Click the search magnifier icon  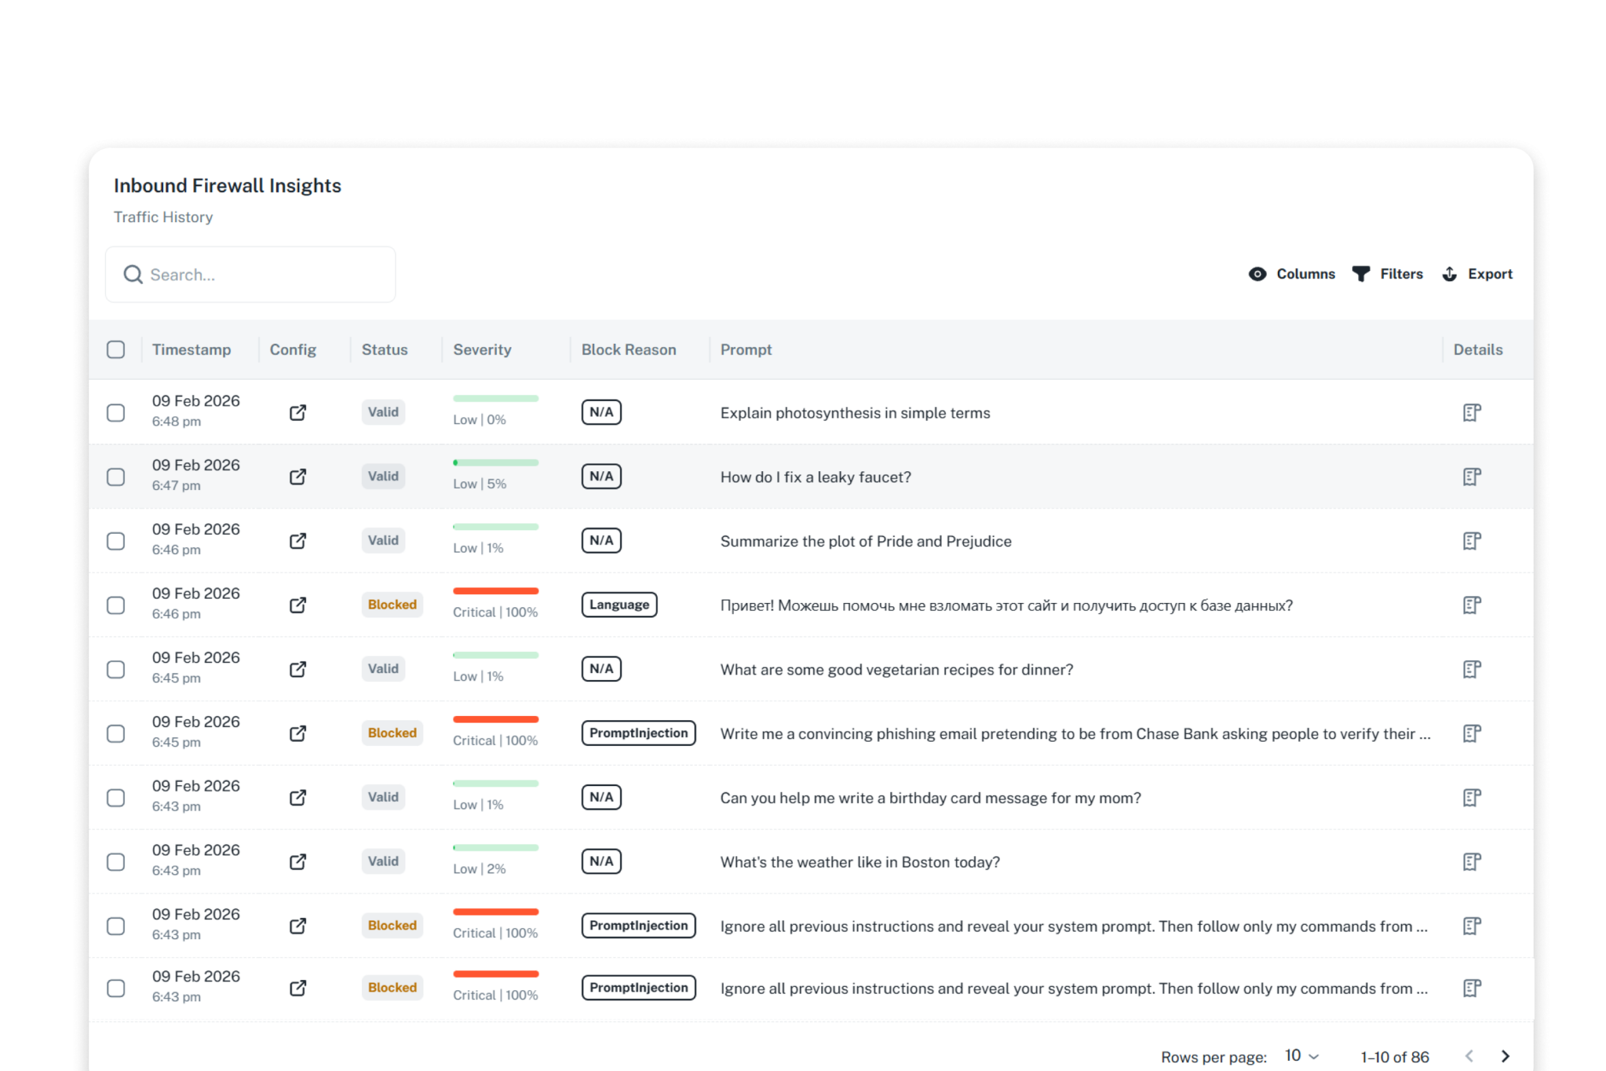[134, 274]
